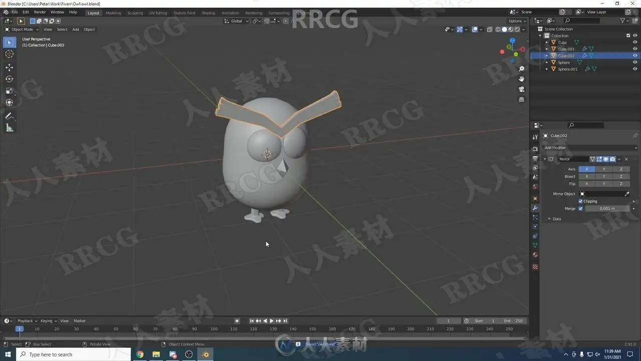Image resolution: width=641 pixels, height=361 pixels.
Task: Click the Marker menu in timeline
Action: pyautogui.click(x=80, y=321)
